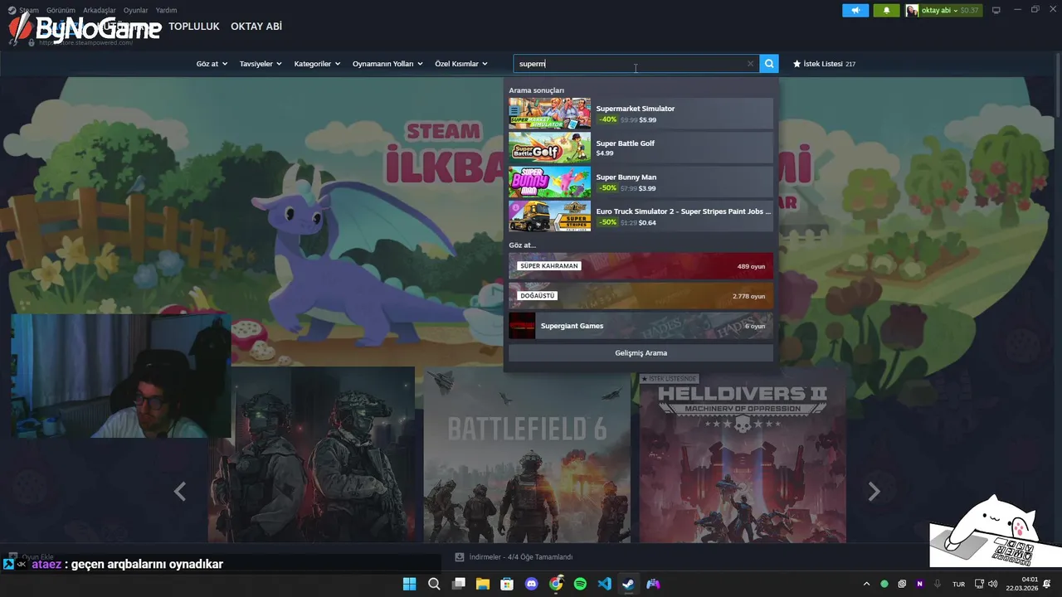Open Windows taskbar search
The height and width of the screenshot is (597, 1062).
coord(434,584)
